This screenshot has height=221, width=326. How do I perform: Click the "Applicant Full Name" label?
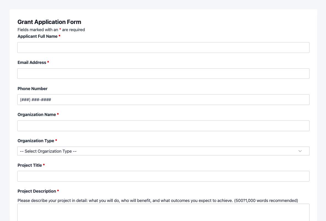[x=37, y=36]
